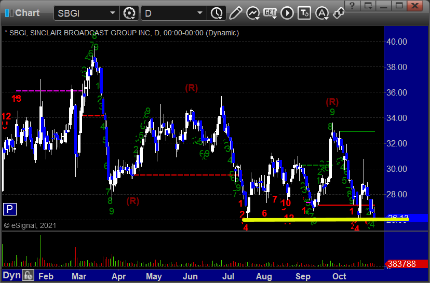Click the 36.00 price axis label
Viewport: 430px width, 283px height.
[397, 92]
